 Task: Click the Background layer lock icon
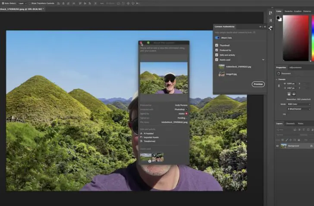[311, 146]
